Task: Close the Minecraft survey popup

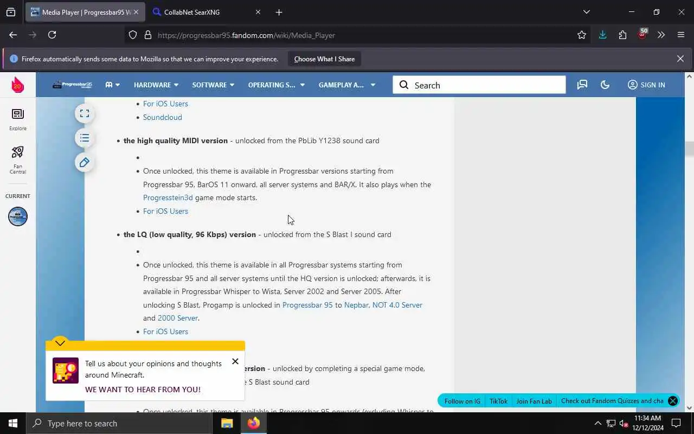Action: [x=235, y=361]
